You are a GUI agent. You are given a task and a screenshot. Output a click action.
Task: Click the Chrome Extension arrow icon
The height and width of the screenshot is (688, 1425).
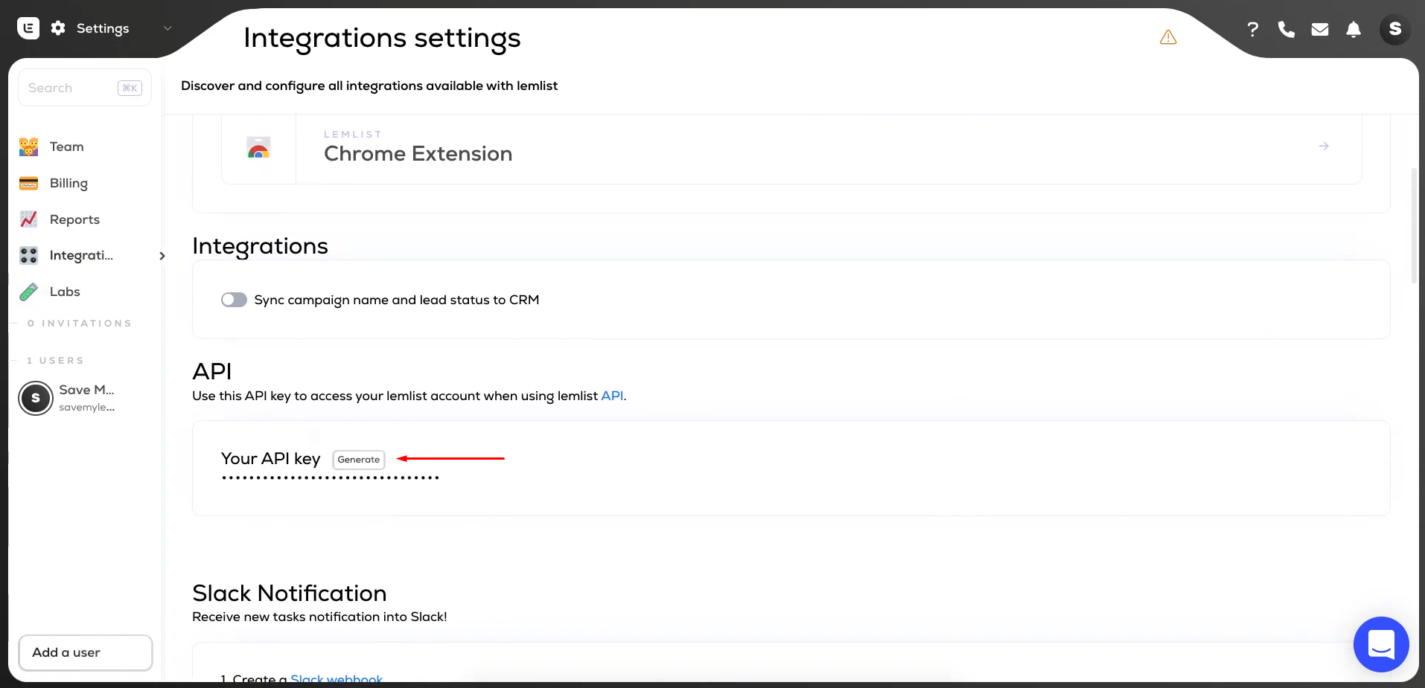click(1324, 146)
